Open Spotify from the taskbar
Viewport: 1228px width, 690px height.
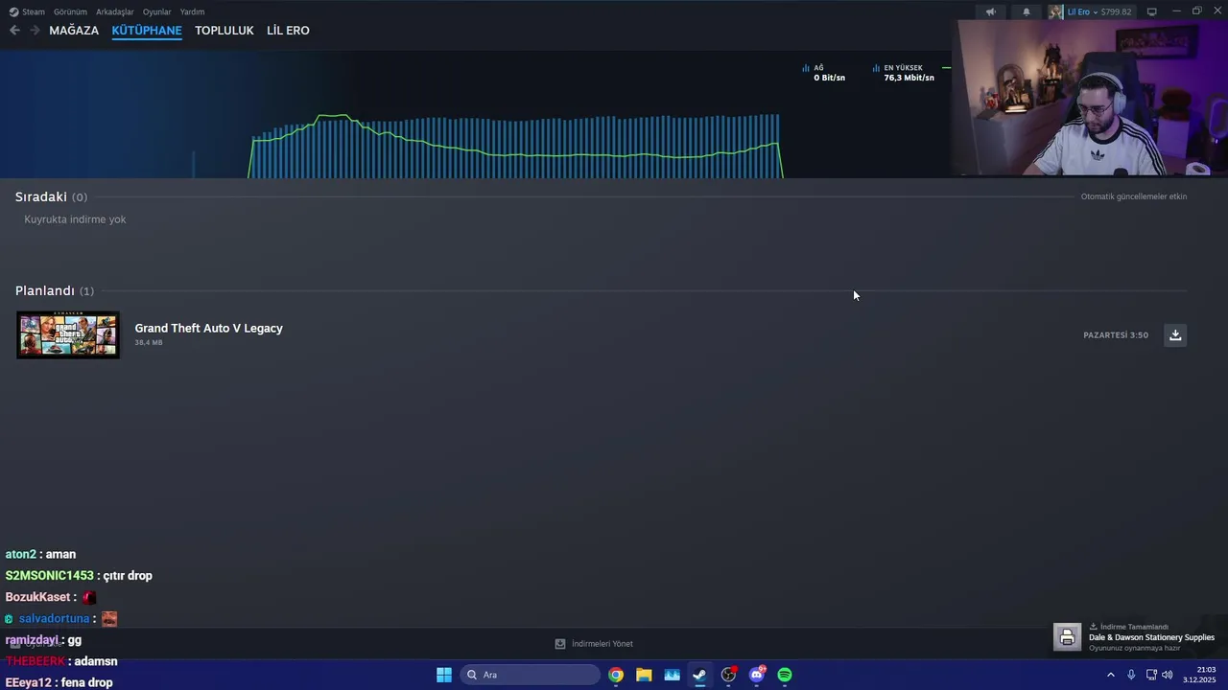click(x=785, y=675)
